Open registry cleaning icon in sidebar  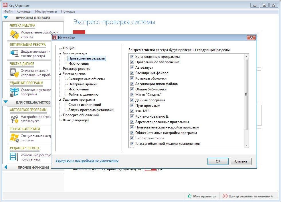pyautogui.click(x=15, y=34)
